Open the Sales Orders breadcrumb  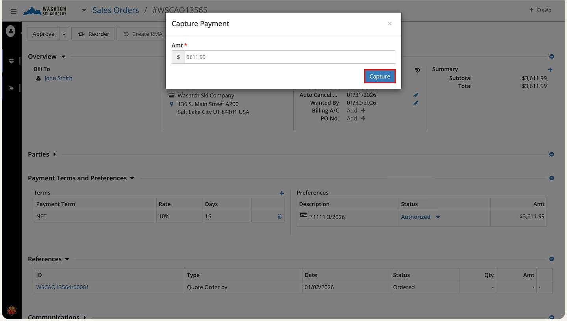point(115,10)
